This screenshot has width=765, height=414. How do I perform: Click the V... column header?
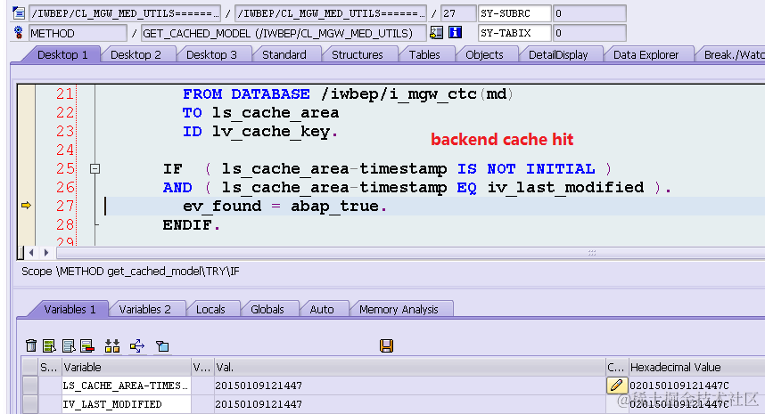click(202, 367)
